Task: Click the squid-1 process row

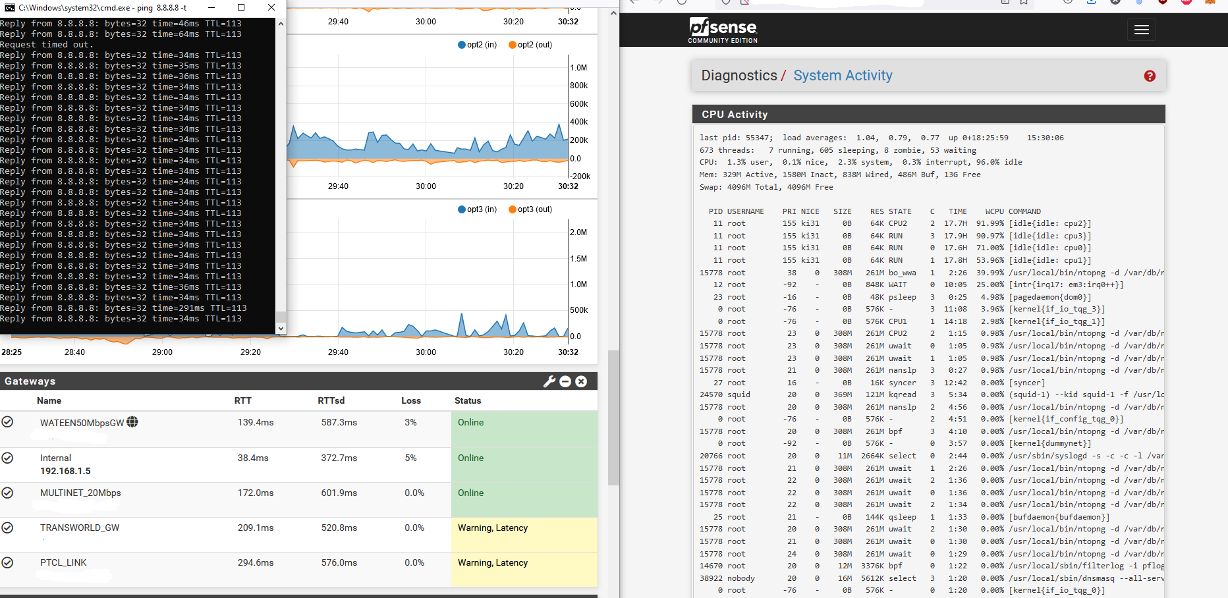Action: pyautogui.click(x=932, y=394)
